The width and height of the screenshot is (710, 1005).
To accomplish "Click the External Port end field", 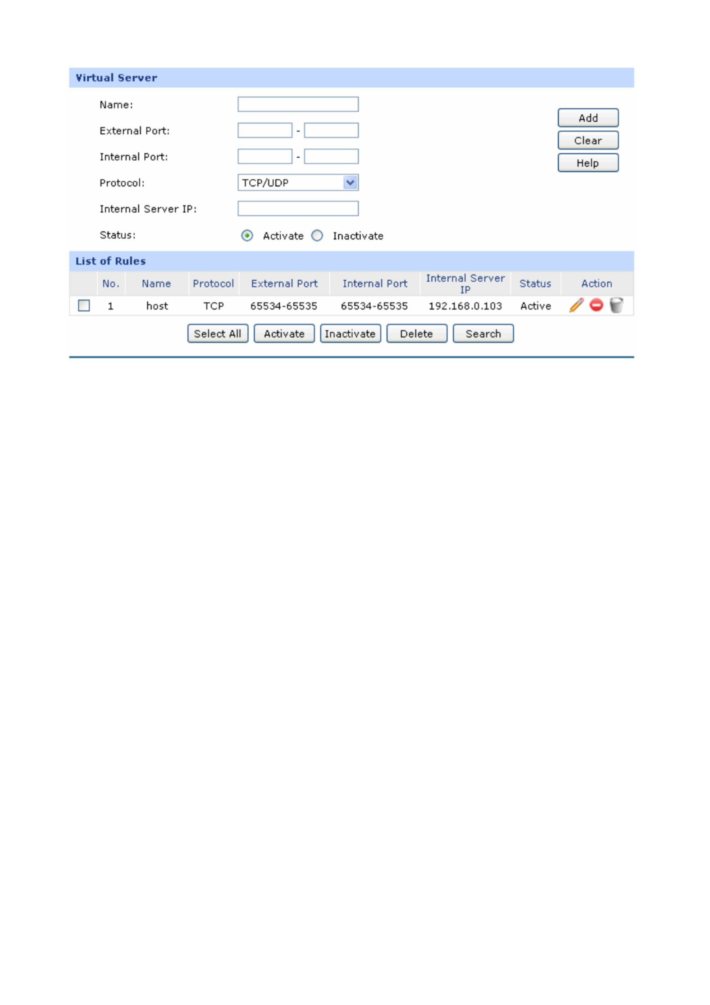I will (331, 130).
